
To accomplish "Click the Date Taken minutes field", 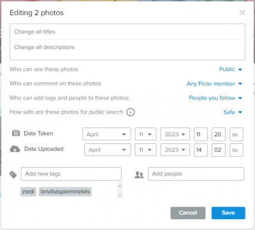I will pos(219,134).
